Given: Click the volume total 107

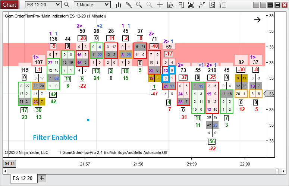Looking at the screenshot, I should [39, 62].
